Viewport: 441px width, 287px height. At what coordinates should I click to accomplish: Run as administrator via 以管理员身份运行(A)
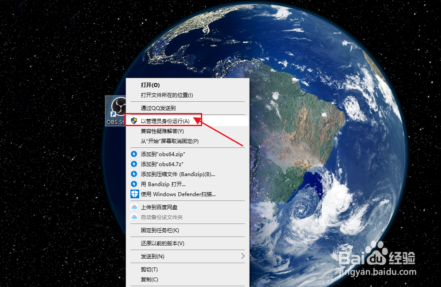(x=187, y=121)
